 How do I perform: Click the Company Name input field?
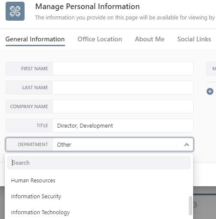tap(123, 106)
